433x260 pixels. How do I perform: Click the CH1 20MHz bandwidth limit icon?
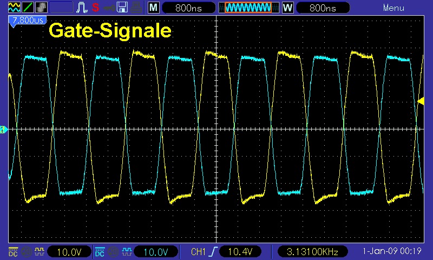[27, 252]
